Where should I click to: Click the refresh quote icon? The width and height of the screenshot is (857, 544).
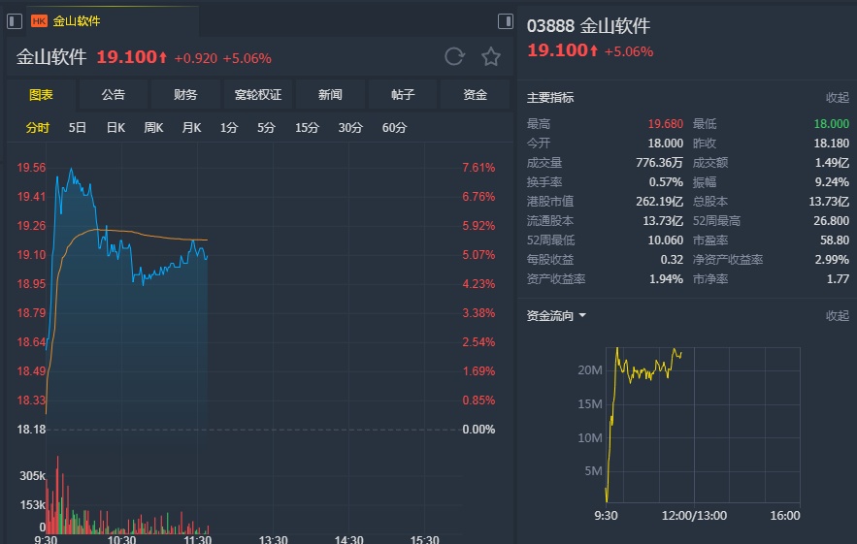point(454,56)
